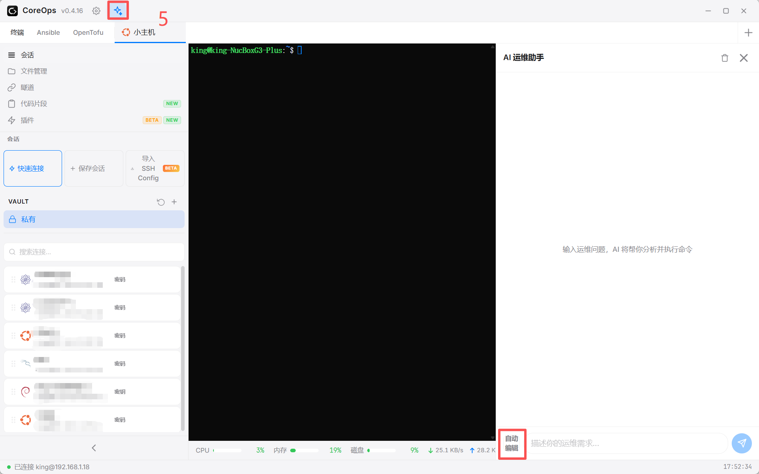This screenshot has width=759, height=474.
Task: Click the 磁盘 usage bar
Action: click(x=381, y=450)
